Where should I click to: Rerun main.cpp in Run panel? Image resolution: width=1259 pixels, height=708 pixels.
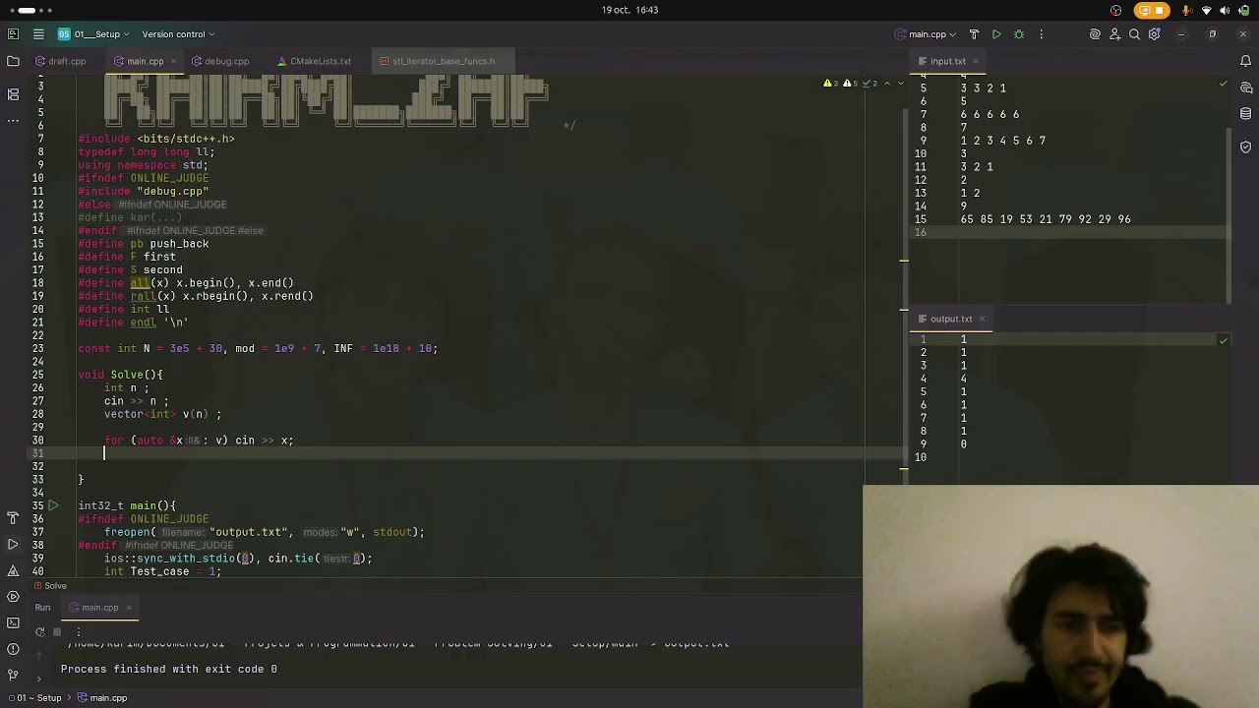(40, 632)
